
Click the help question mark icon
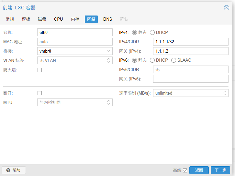point(8,170)
